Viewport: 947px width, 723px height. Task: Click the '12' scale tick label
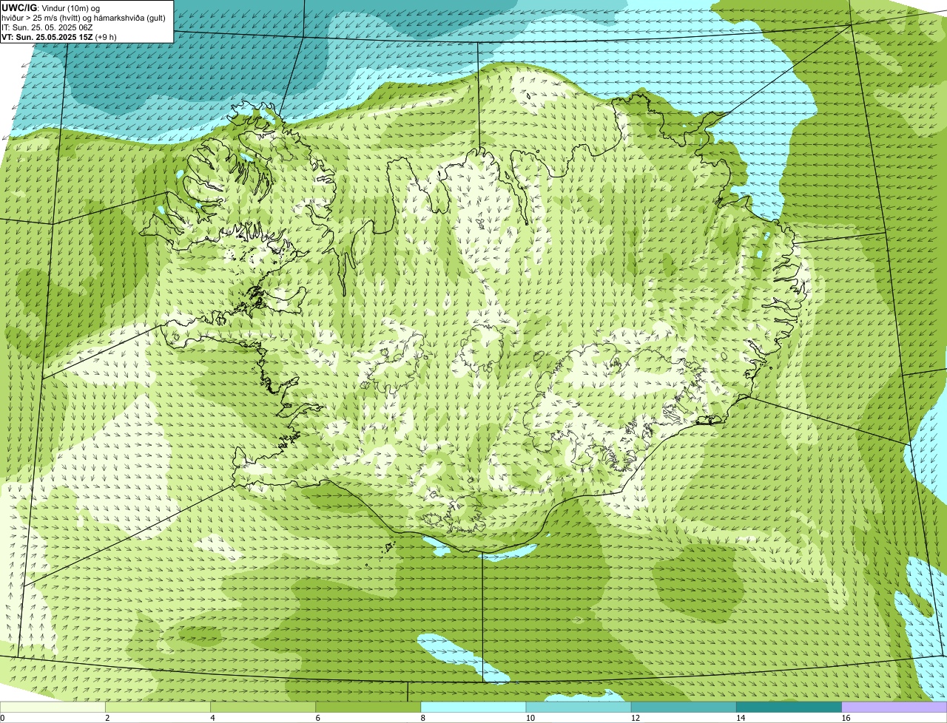coord(635,718)
